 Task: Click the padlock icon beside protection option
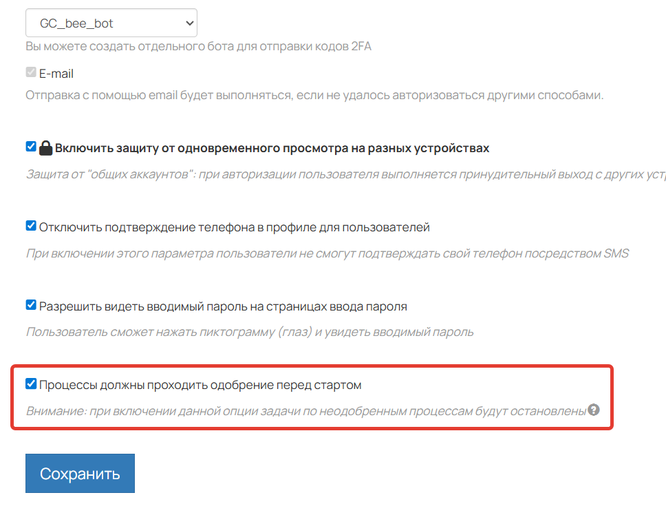pos(46,148)
